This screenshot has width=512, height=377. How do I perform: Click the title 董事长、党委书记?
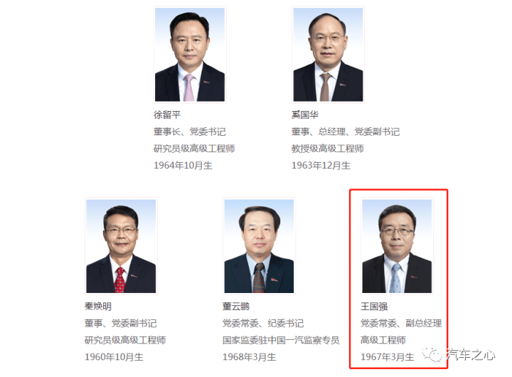pyautogui.click(x=190, y=132)
